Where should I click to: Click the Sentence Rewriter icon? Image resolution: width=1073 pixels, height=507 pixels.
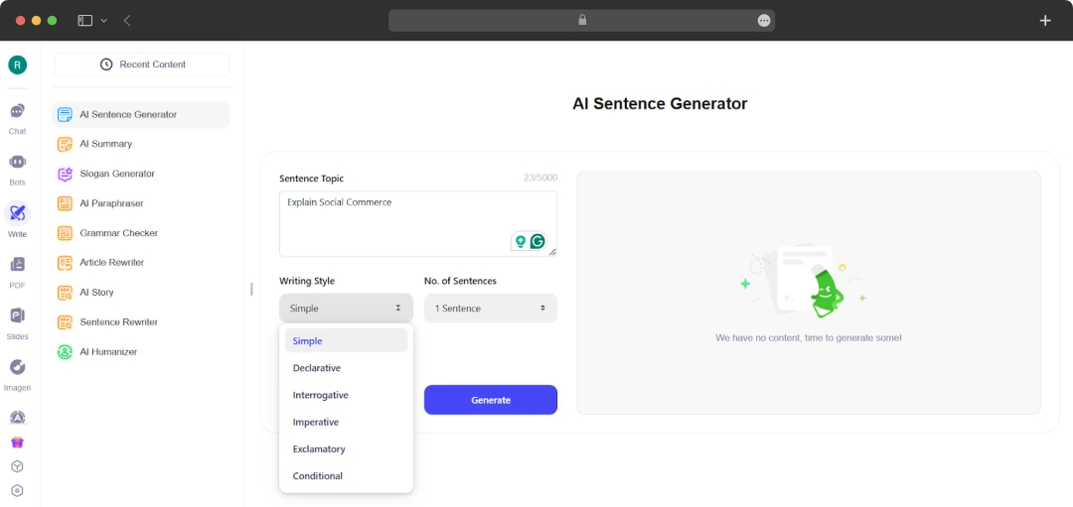65,321
